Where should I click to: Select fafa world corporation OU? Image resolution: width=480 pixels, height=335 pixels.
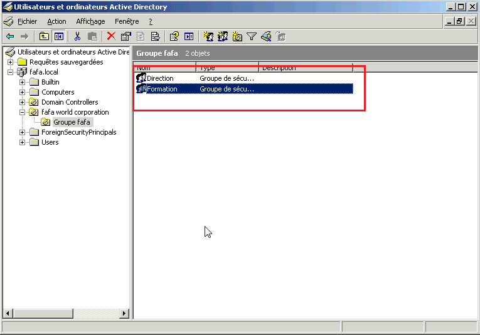(x=75, y=112)
